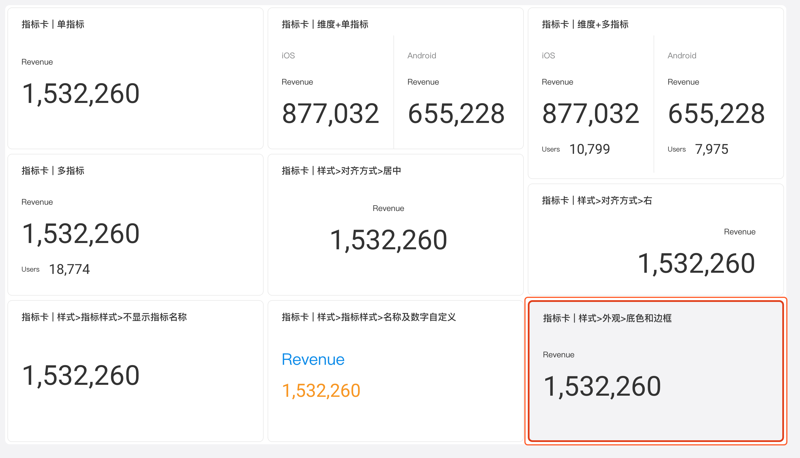Viewport: 800px width, 458px height.
Task: Click the centered 1,532,260 value
Action: coord(389,240)
